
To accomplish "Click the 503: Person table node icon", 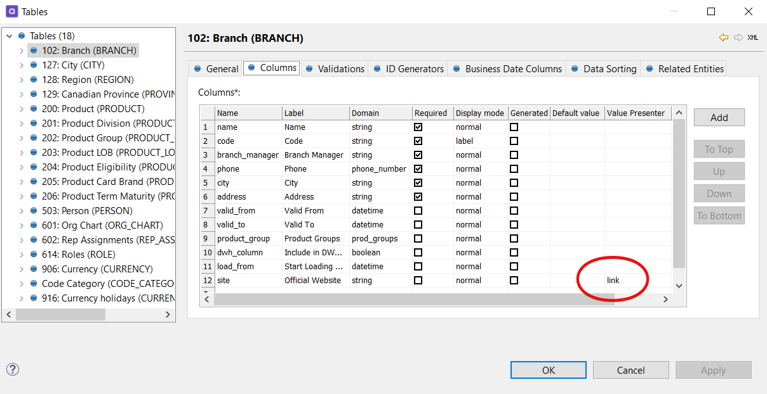I will tap(34, 211).
